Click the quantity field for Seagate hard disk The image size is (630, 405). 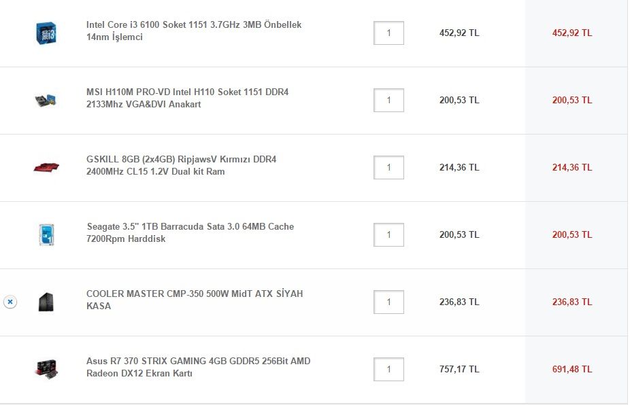[x=388, y=234]
